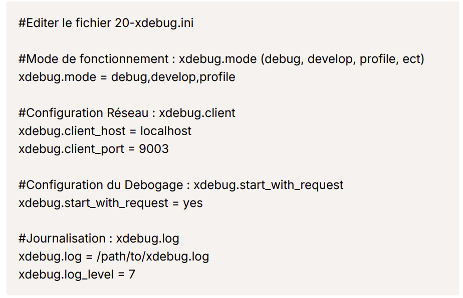Click the '#Editer le fichier 20-xdebug.ini' comment line
The height and width of the screenshot is (298, 463).
coord(106,23)
